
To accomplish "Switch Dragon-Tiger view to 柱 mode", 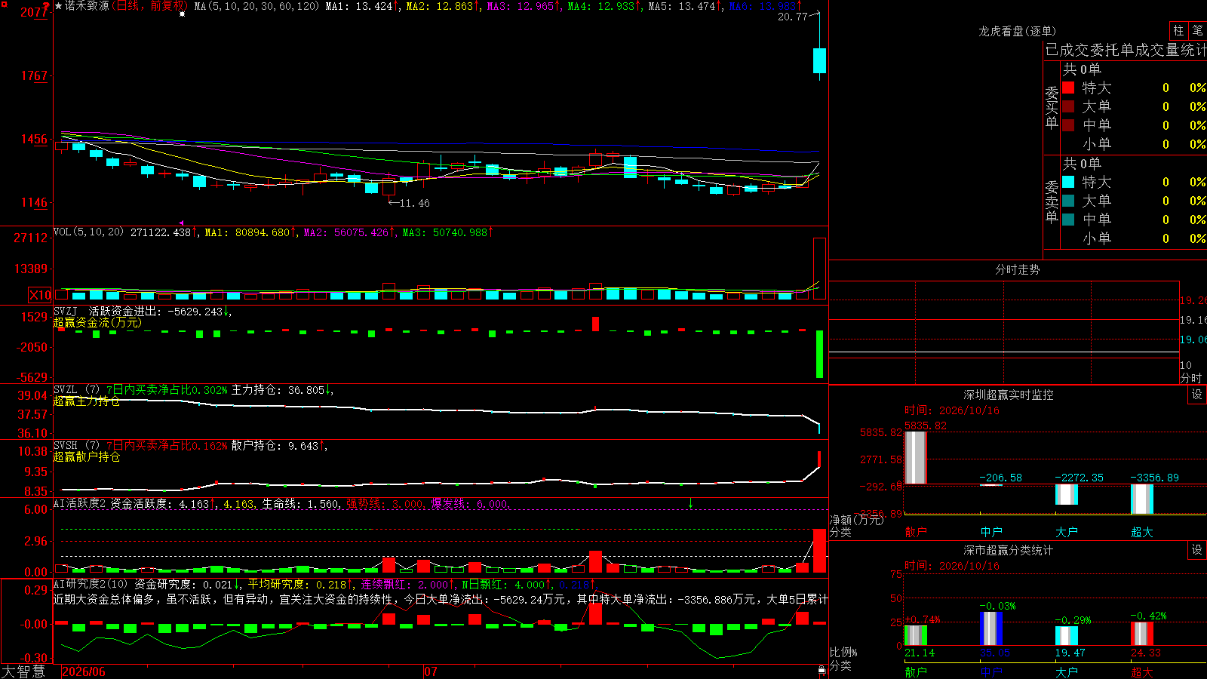I will (x=1178, y=31).
